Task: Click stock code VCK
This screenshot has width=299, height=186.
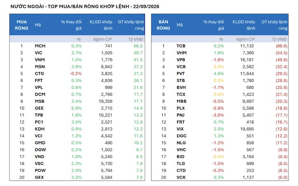Action: point(181,177)
